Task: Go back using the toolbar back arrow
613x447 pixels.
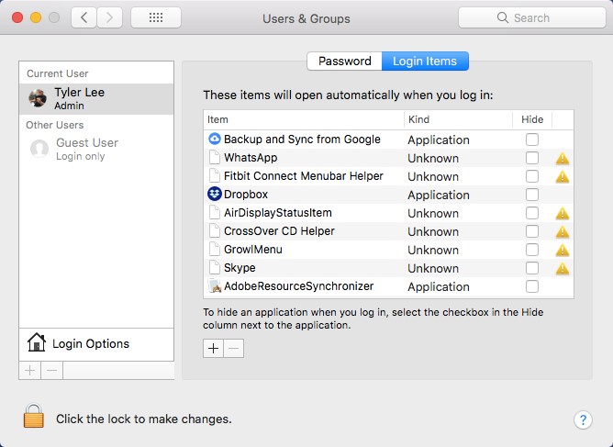Action: [x=84, y=17]
